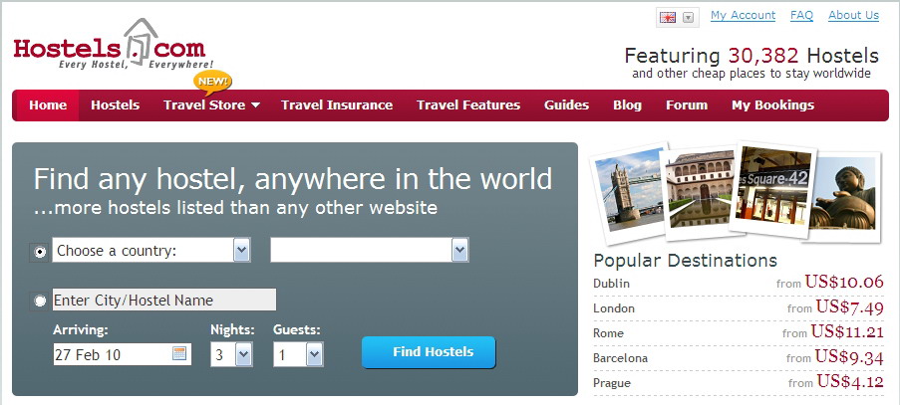Screen dimensions: 900x405
Task: Click the NEW! badge above Travel Store
Action: [x=213, y=82]
